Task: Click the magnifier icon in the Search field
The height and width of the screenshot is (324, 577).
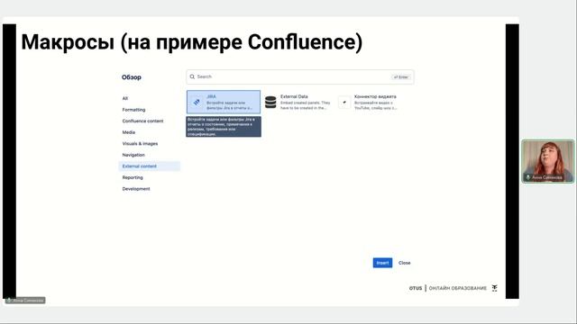Action: [x=192, y=76]
